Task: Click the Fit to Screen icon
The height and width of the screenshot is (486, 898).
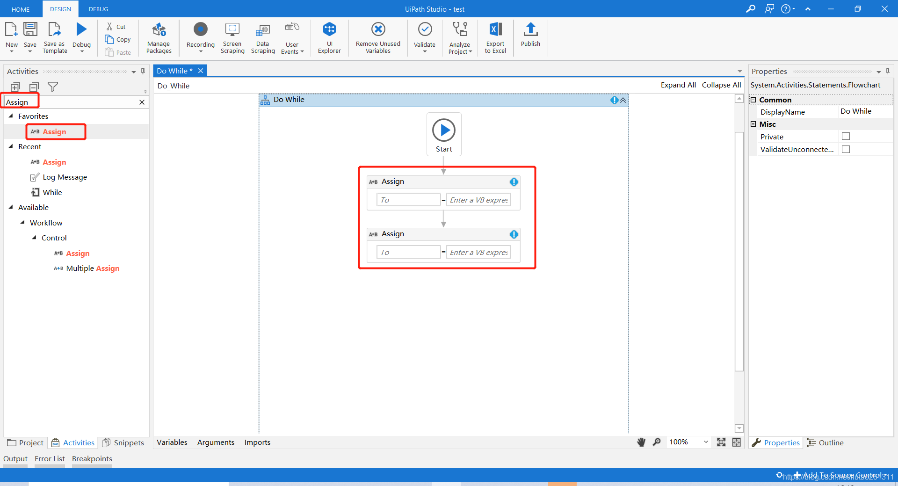Action: (x=721, y=442)
